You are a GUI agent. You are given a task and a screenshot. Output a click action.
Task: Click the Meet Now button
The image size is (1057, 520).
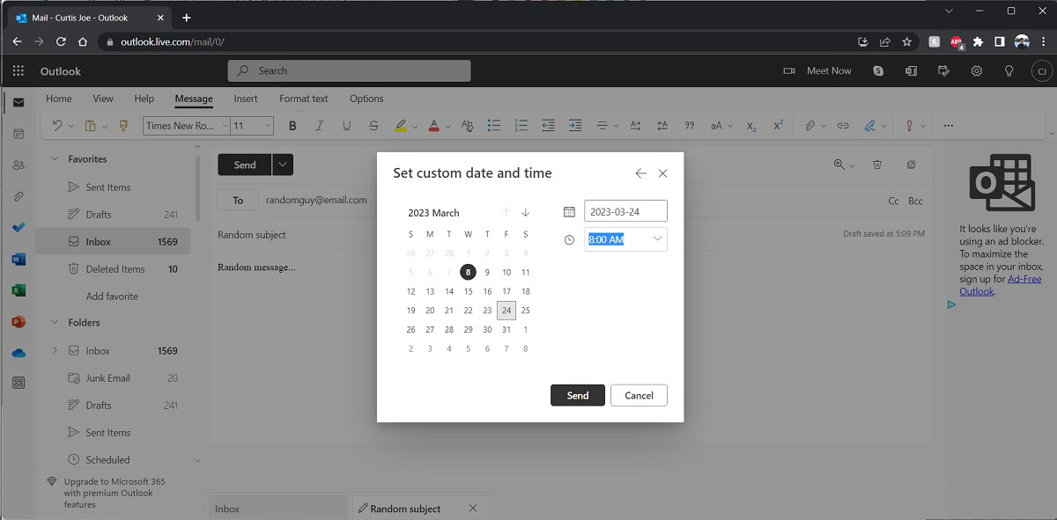pyautogui.click(x=818, y=71)
